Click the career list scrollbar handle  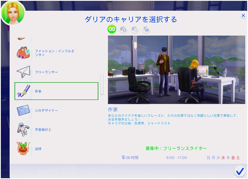click(102, 84)
